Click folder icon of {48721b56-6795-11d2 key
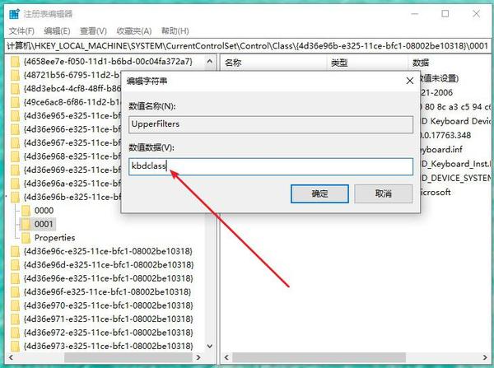This screenshot has width=494, height=368. click(x=15, y=75)
